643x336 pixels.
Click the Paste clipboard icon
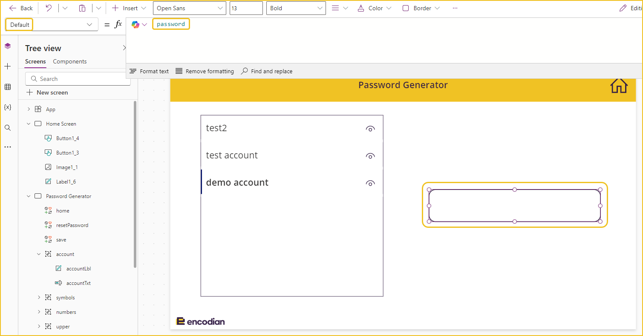click(83, 8)
